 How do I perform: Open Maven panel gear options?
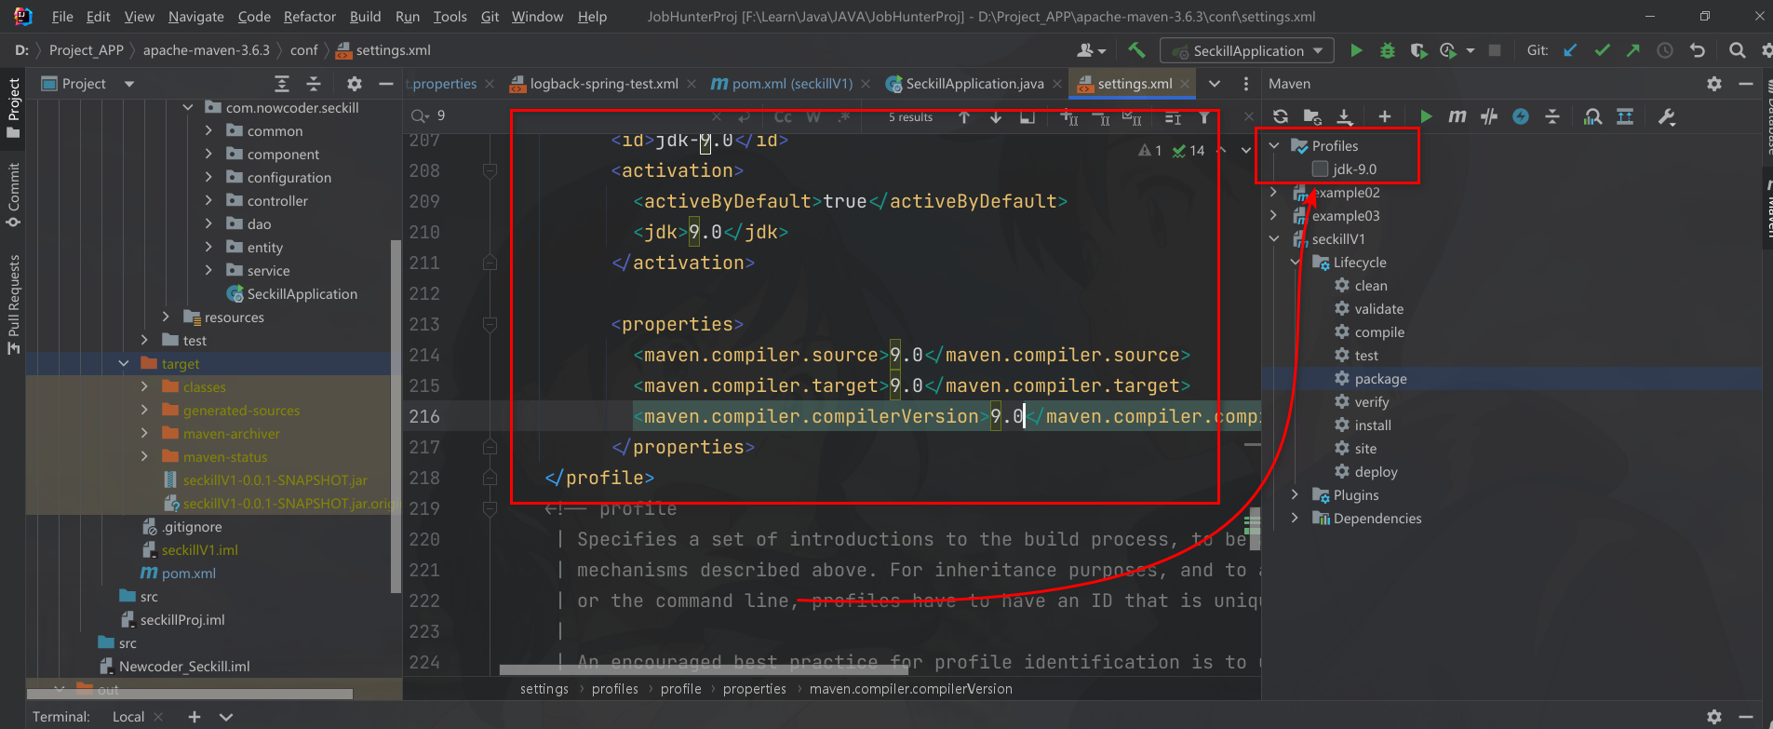click(1714, 84)
